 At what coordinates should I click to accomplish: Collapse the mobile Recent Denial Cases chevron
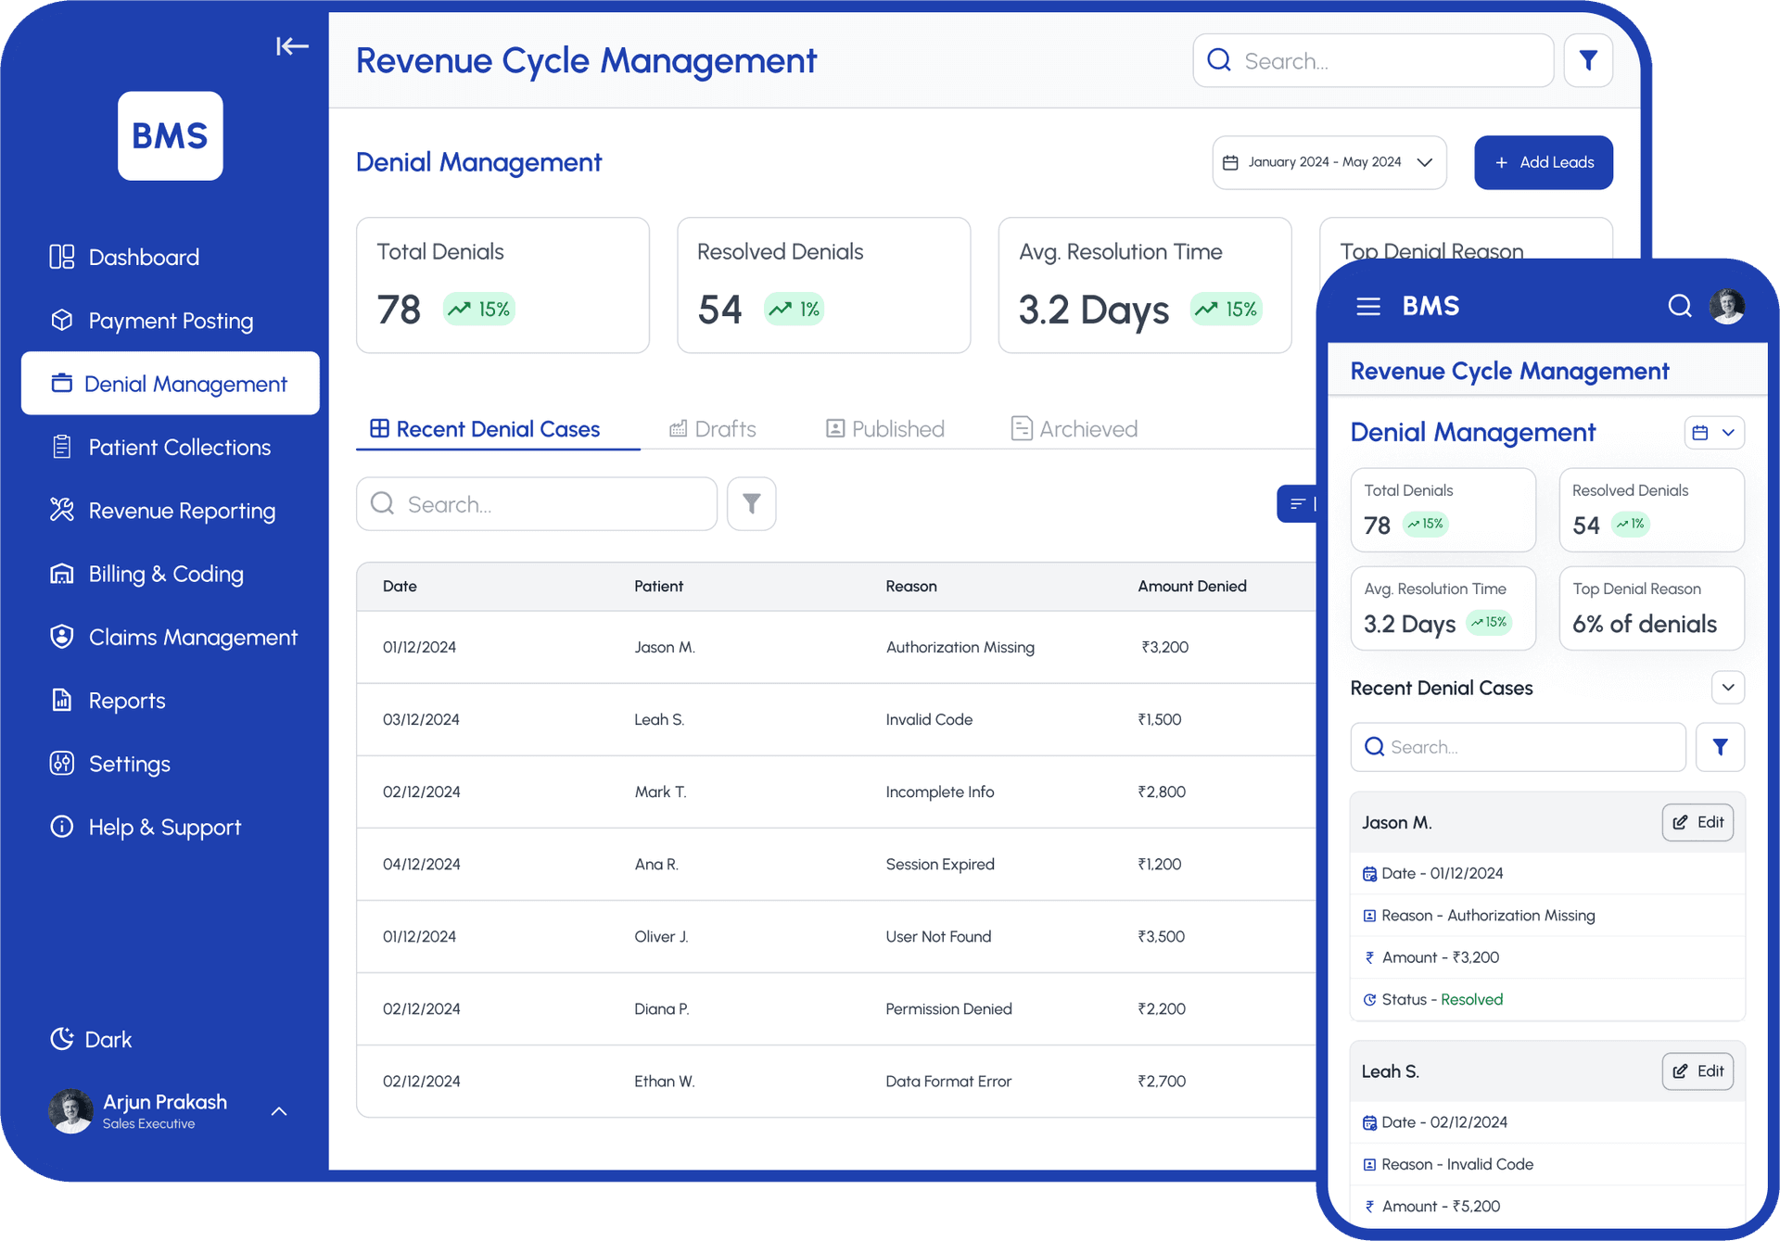[x=1727, y=688]
